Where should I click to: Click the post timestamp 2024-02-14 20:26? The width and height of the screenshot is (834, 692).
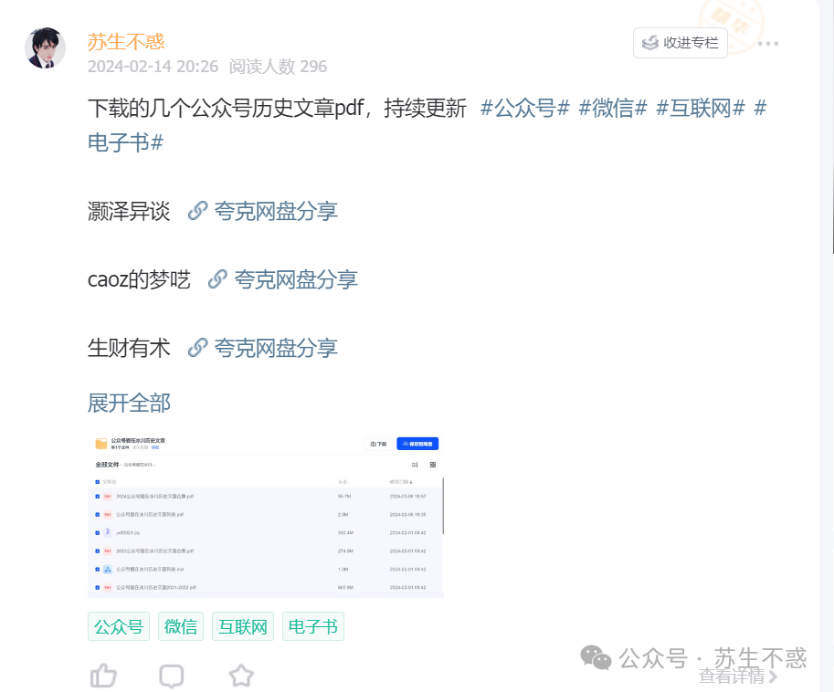[153, 67]
